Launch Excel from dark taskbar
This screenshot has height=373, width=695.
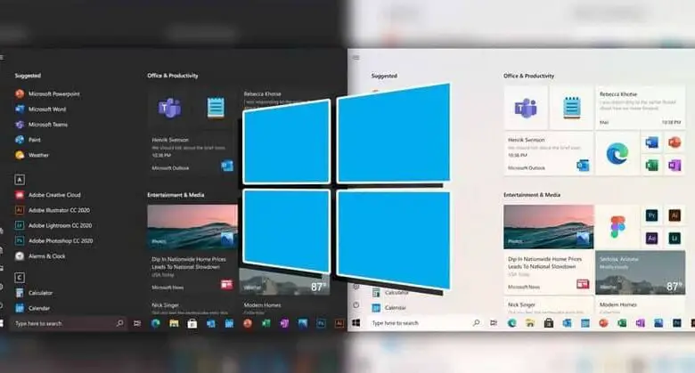pyautogui.click(x=266, y=323)
